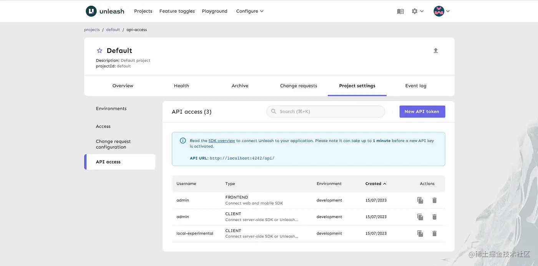Go to Projects in top navigation

(x=143, y=11)
